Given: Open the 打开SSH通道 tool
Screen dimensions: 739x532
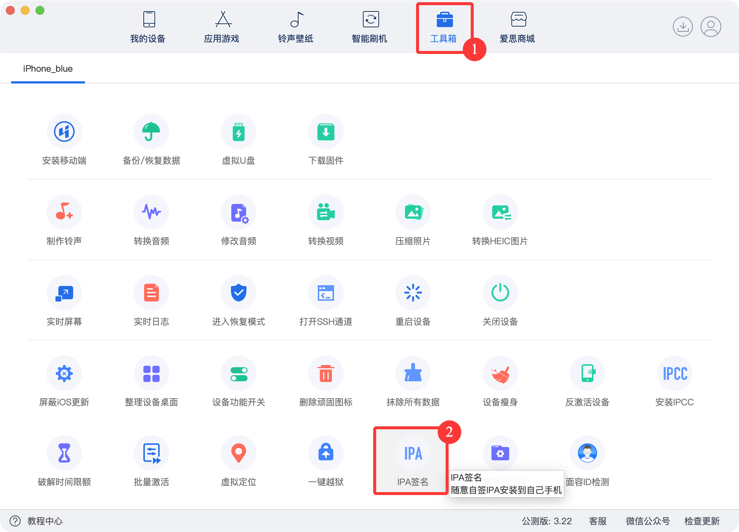Looking at the screenshot, I should point(326,301).
